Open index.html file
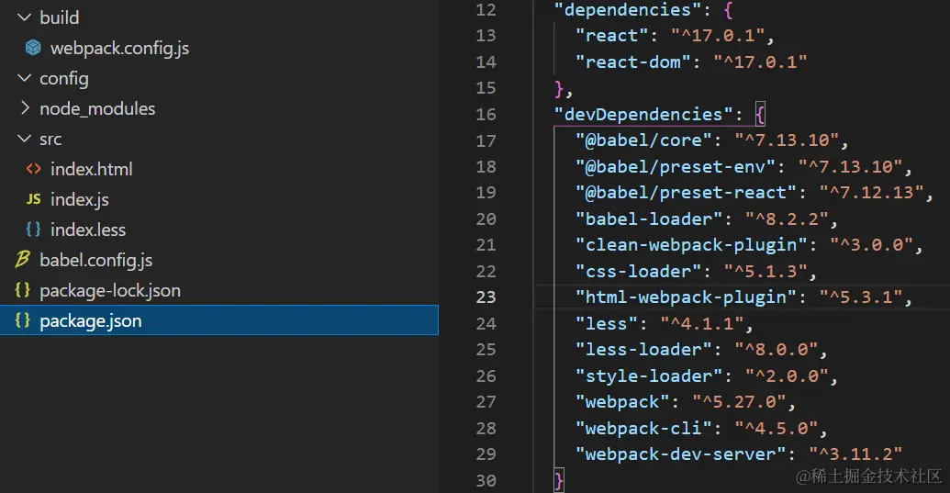 (x=92, y=169)
